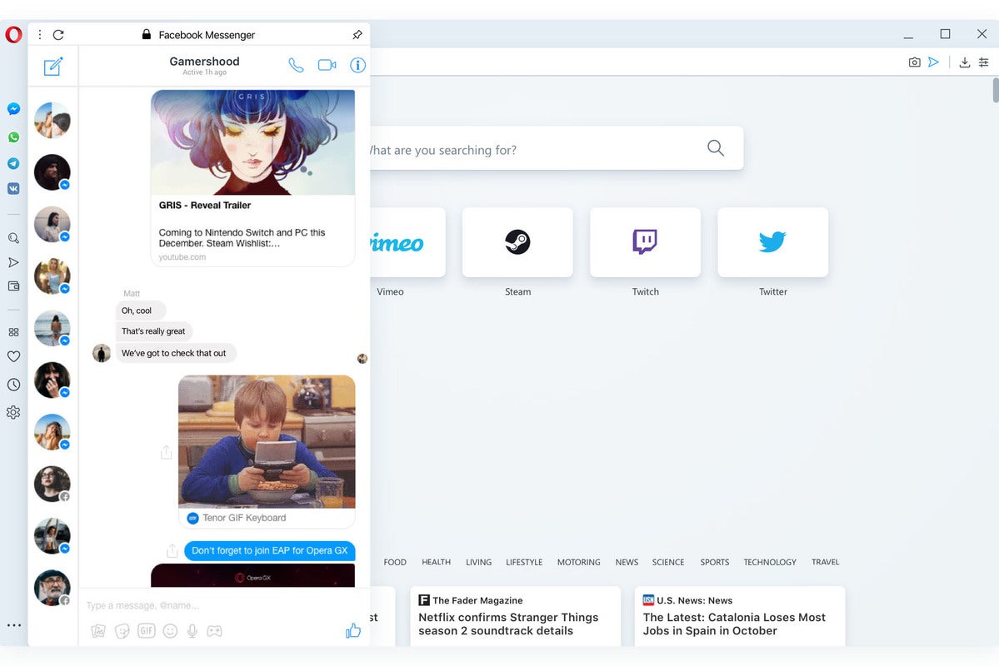This screenshot has height=666, width=999.
Task: Click the attach photo icon in message bar
Action: click(x=98, y=631)
